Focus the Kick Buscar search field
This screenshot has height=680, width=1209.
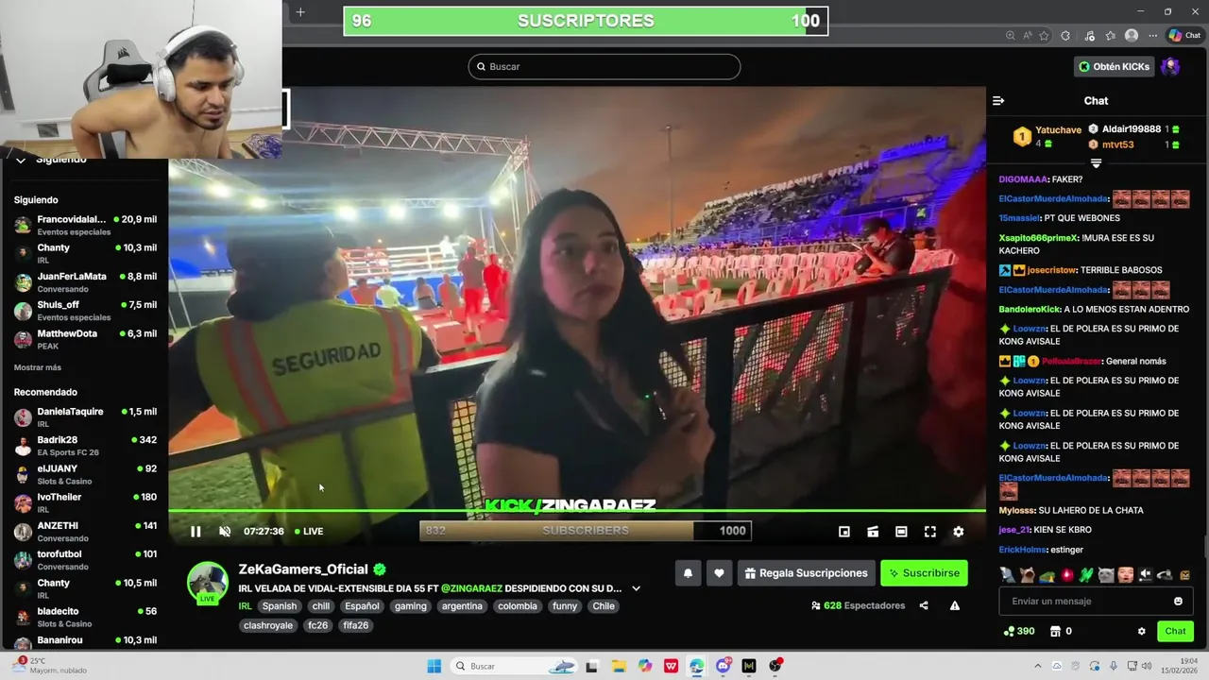(604, 67)
